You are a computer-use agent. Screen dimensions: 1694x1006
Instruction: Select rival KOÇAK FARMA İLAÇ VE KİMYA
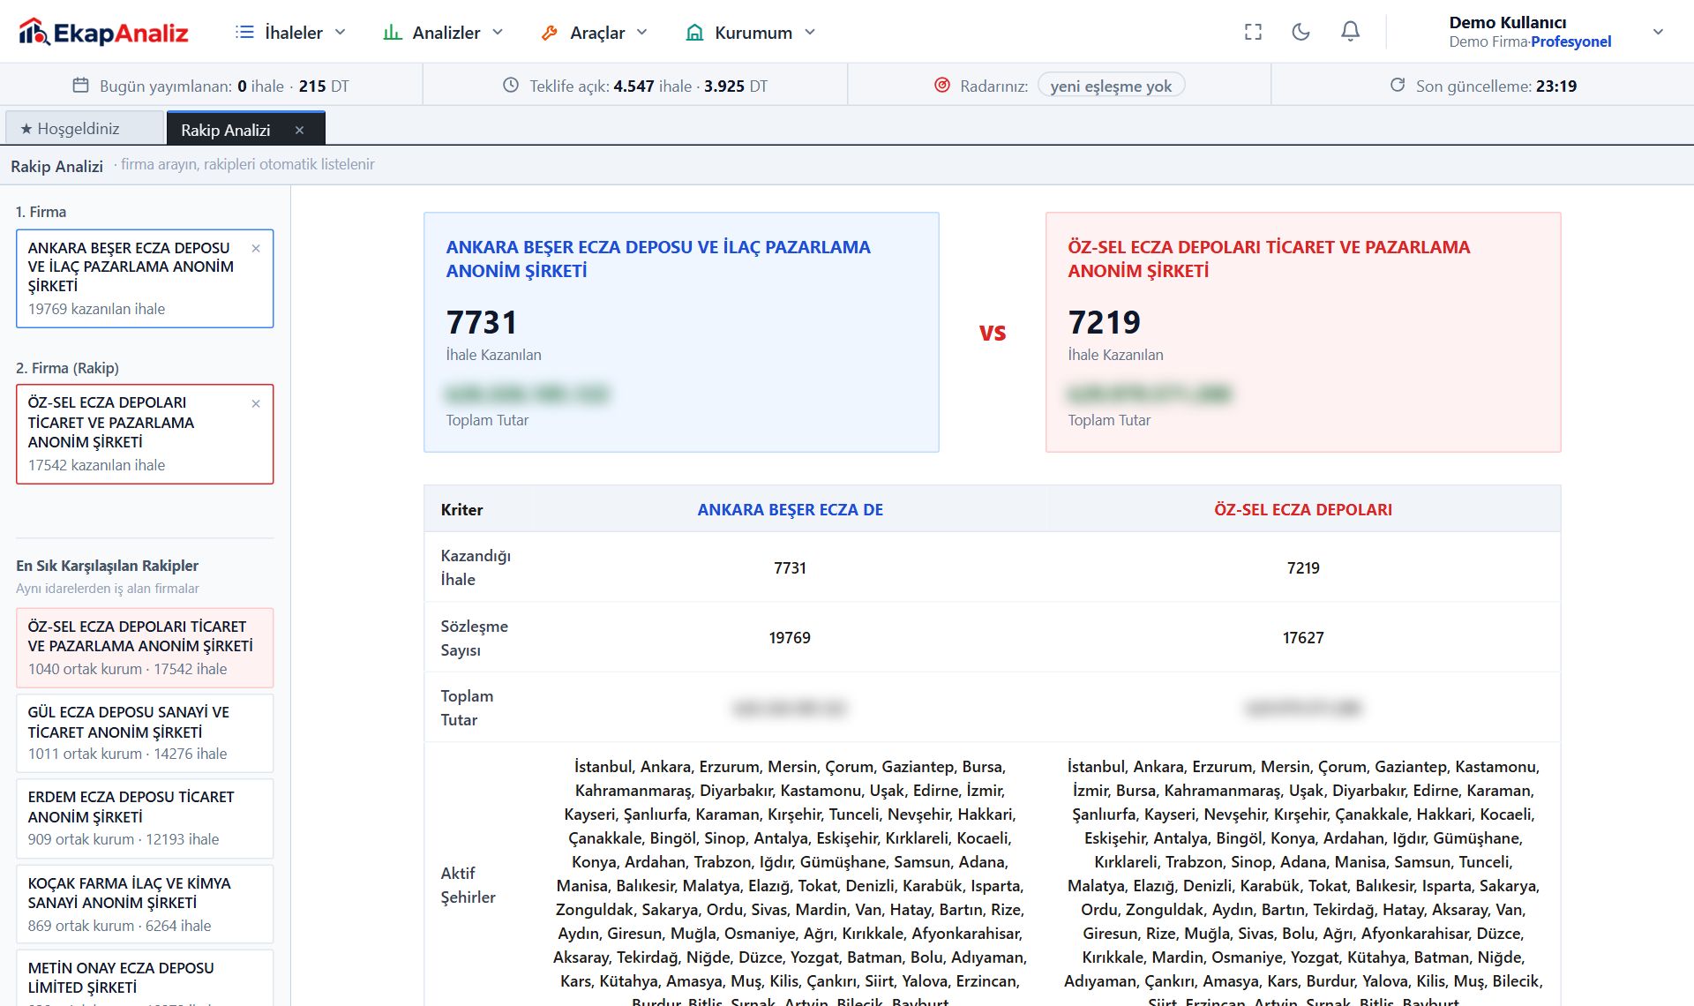click(145, 904)
